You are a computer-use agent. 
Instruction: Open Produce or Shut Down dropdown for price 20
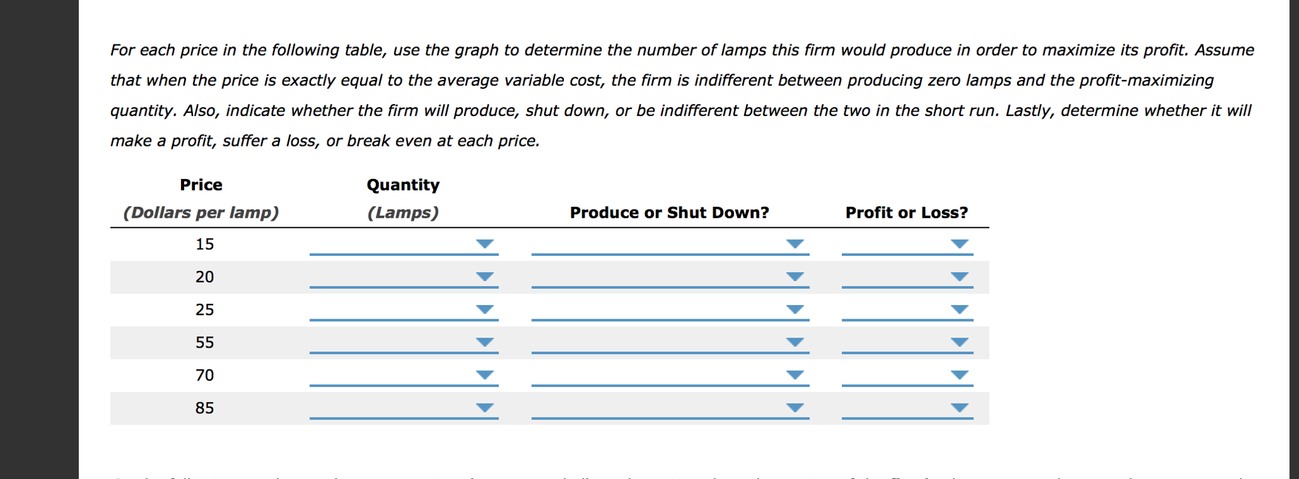(795, 277)
